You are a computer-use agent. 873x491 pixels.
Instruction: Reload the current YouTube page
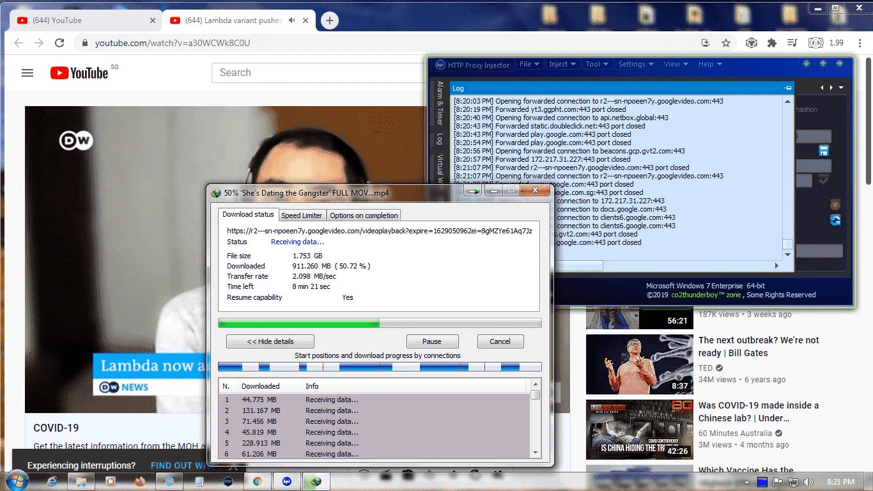59,43
